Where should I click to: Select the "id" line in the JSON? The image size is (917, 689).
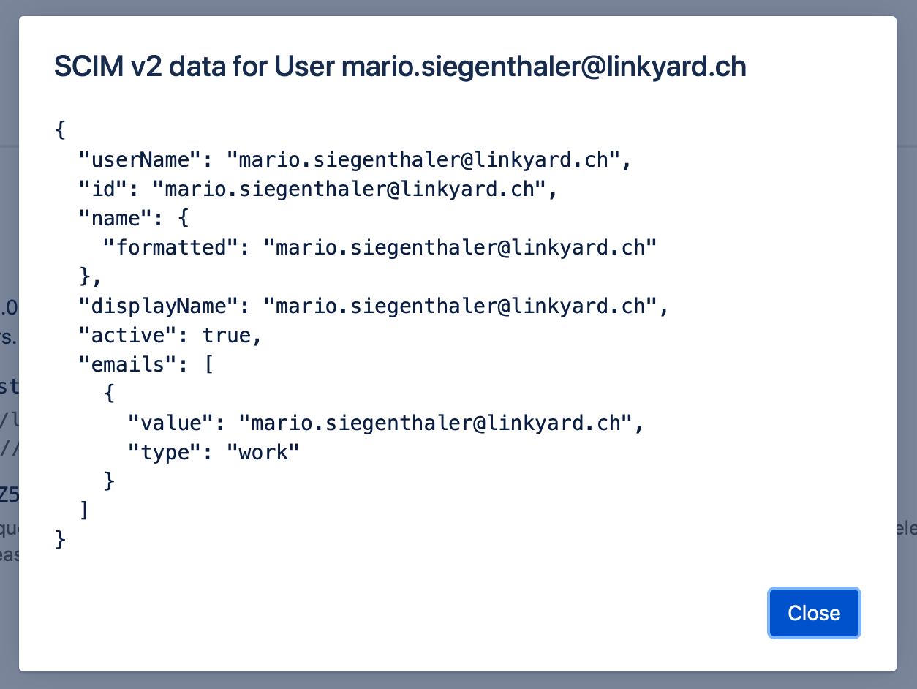click(318, 189)
